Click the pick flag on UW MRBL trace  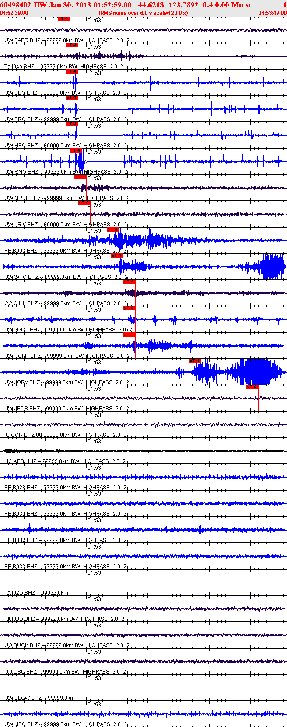(x=80, y=177)
